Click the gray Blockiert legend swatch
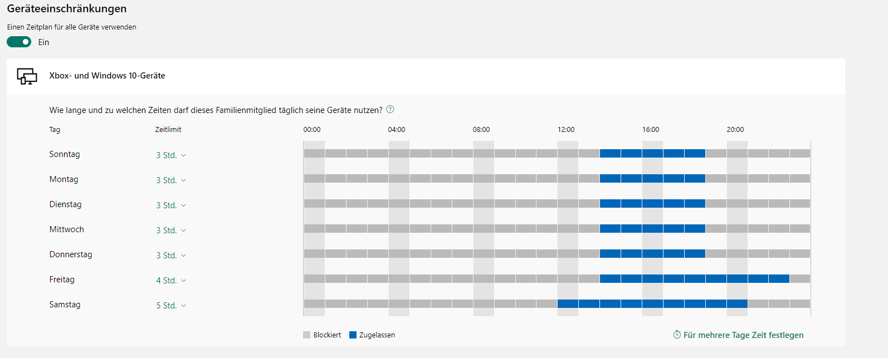The height and width of the screenshot is (358, 888). tap(306, 335)
